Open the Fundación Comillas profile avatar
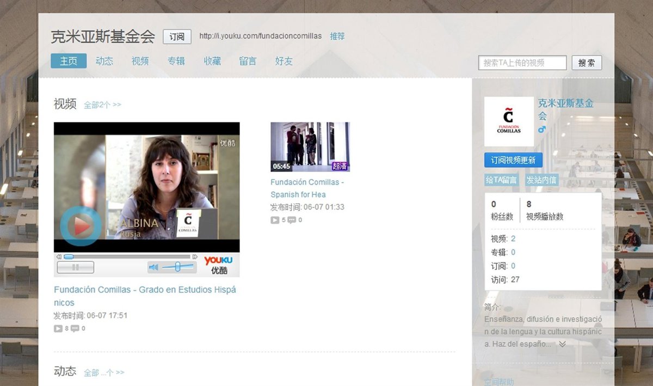 click(x=509, y=121)
